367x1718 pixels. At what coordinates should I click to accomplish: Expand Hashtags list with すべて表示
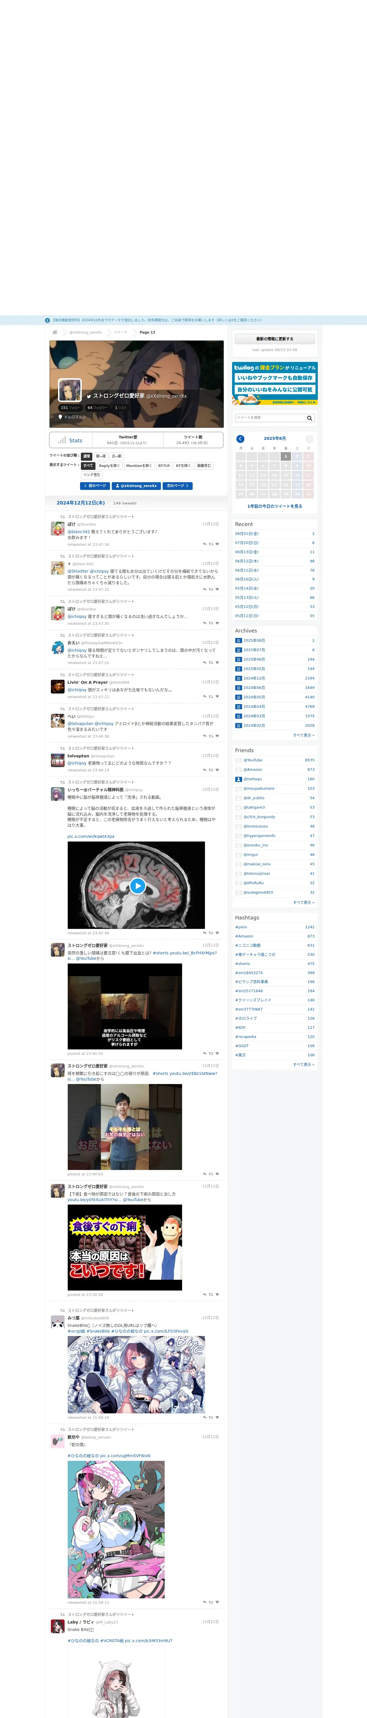click(304, 1064)
